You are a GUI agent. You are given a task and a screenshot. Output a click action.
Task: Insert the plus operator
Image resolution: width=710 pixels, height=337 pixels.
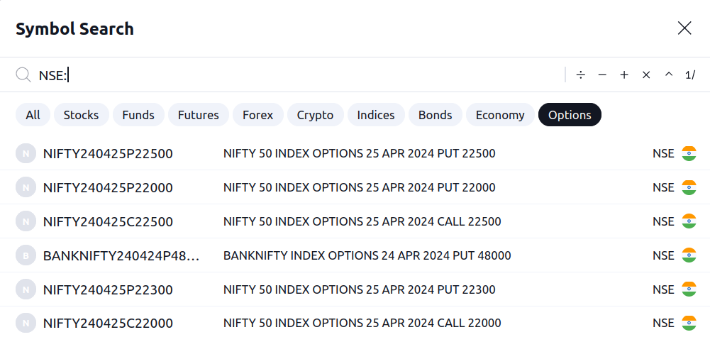click(624, 74)
